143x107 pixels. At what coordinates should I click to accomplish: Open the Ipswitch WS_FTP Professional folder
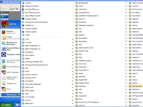[x=101, y=102]
